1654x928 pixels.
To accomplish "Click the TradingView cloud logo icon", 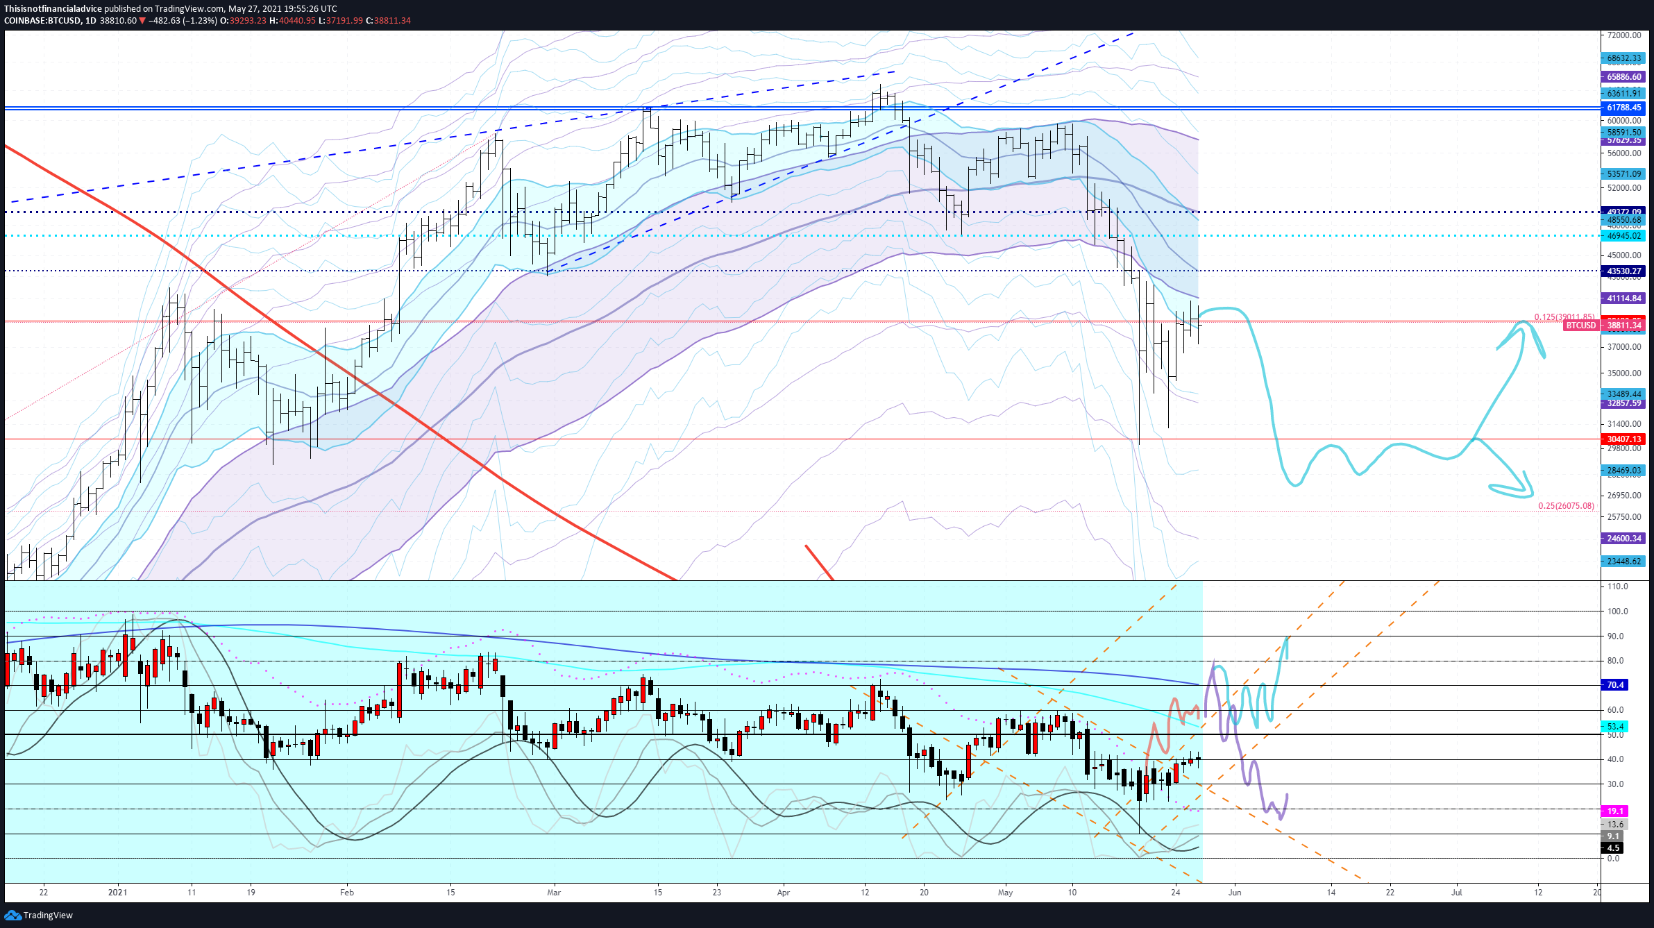I will 12,916.
